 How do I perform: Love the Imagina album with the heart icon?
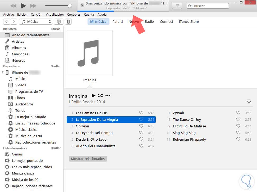pos(249,101)
